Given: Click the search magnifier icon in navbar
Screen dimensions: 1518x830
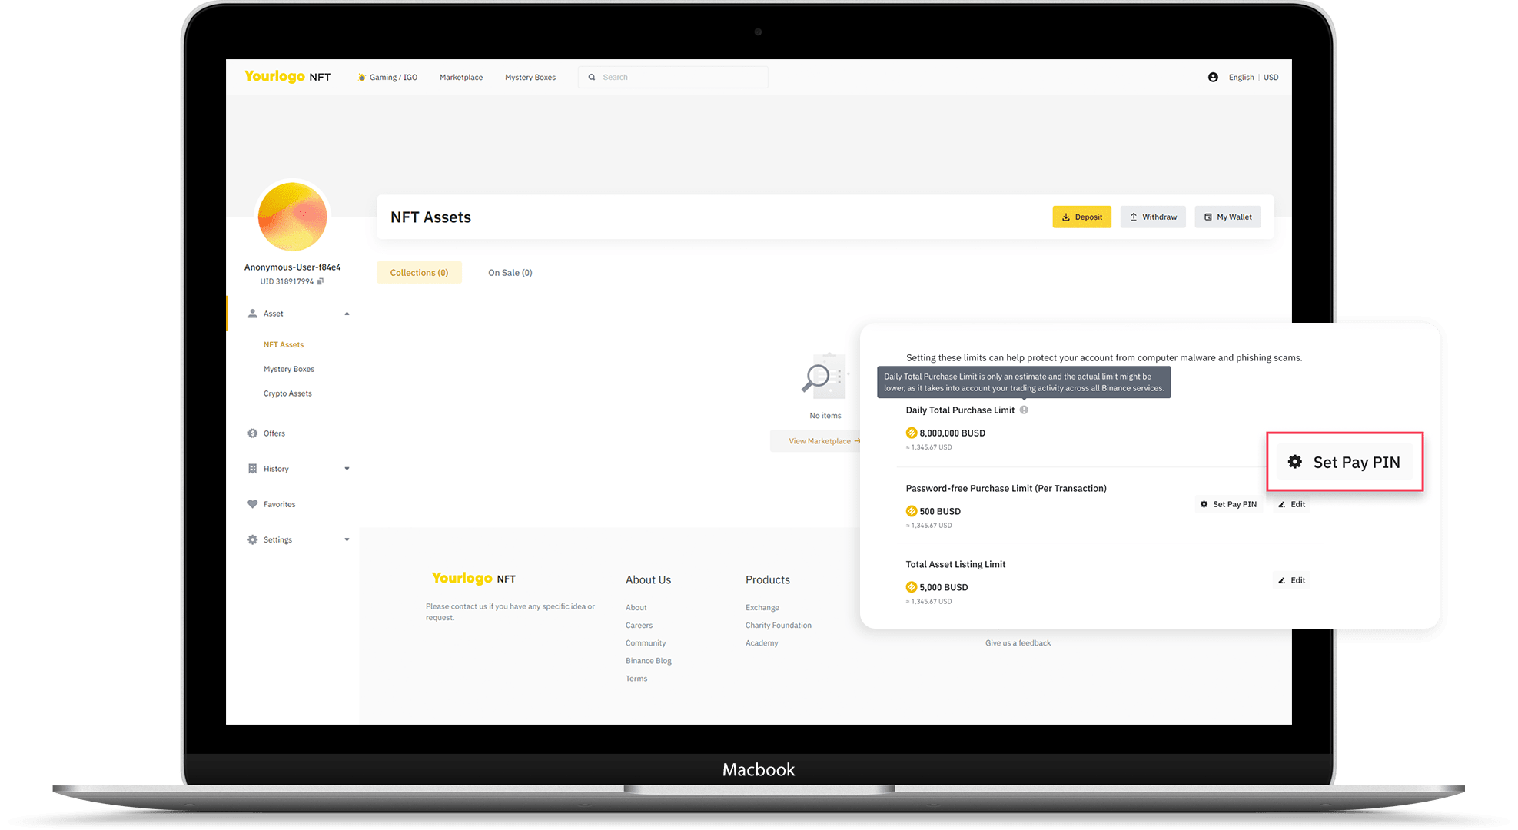Looking at the screenshot, I should click(591, 77).
